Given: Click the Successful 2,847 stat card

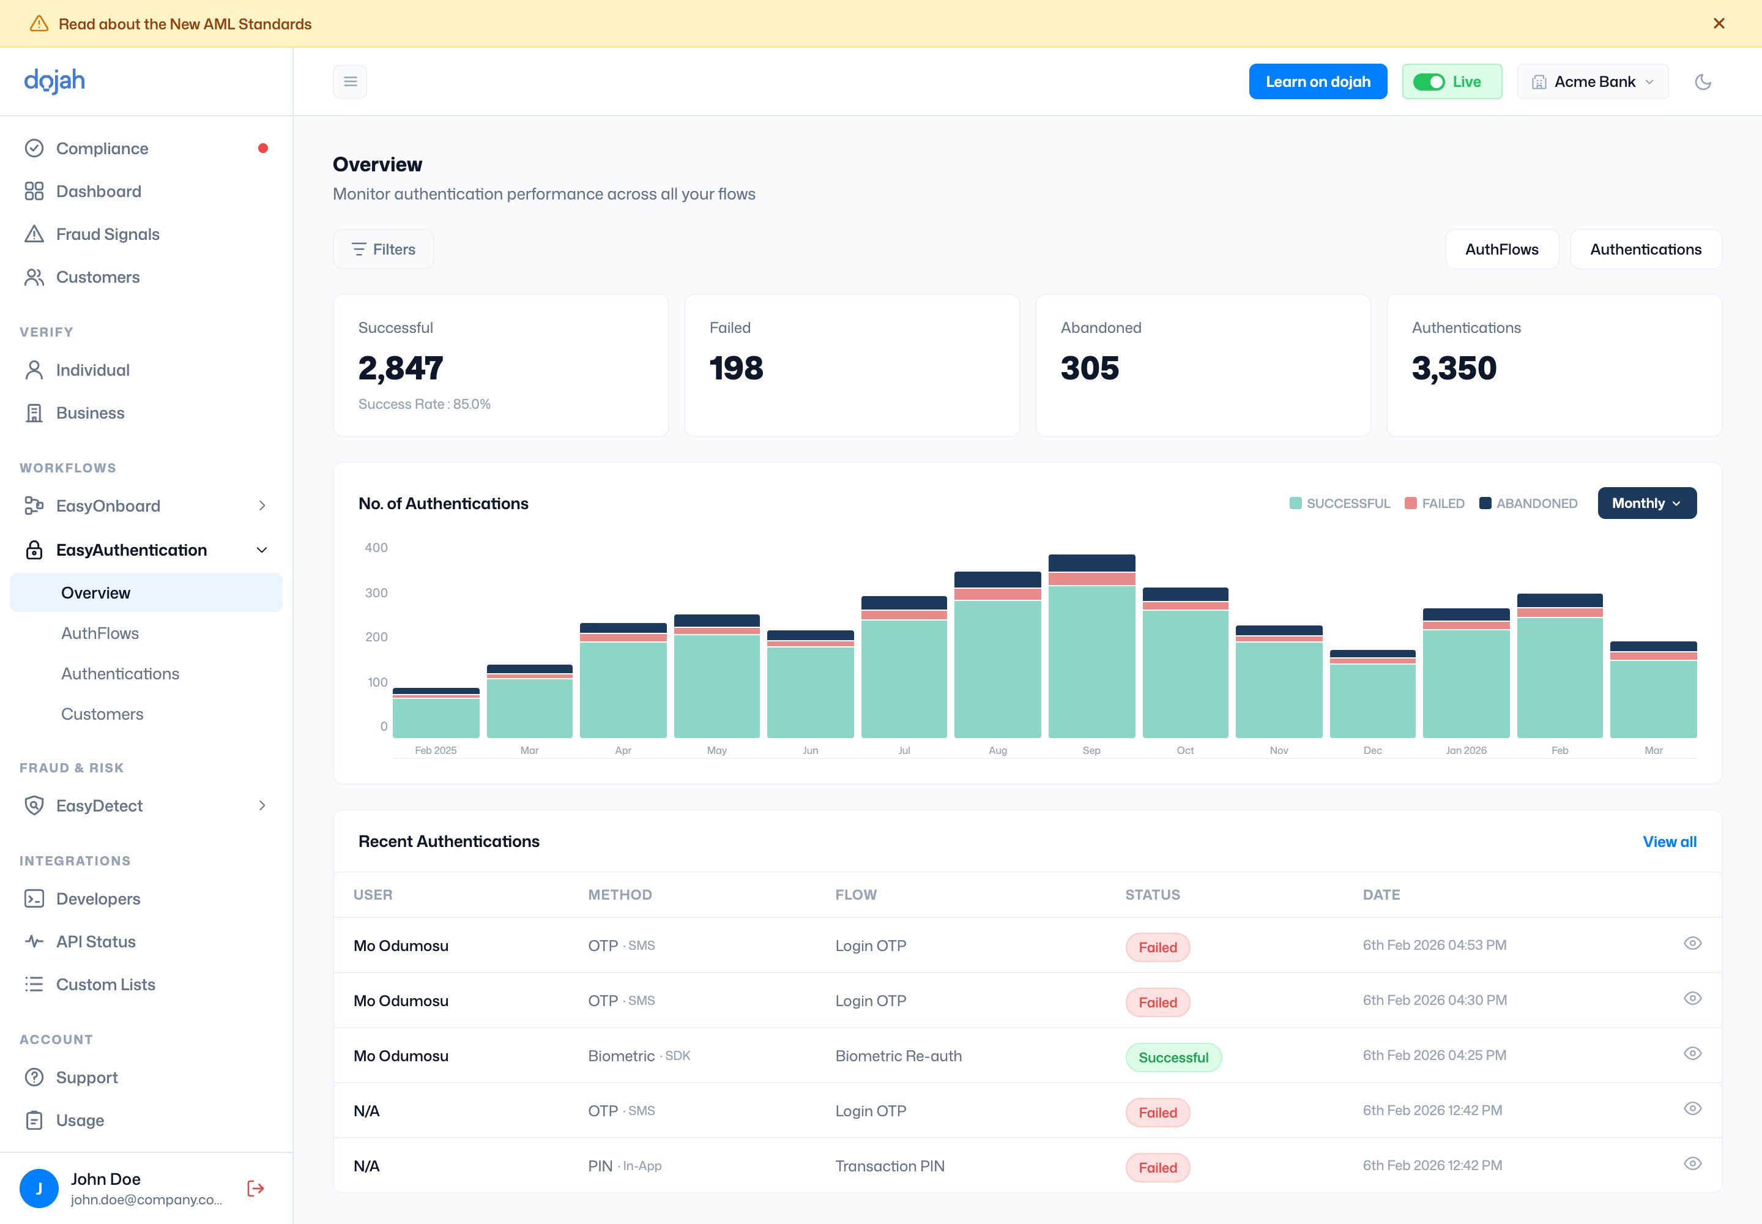Looking at the screenshot, I should (x=500, y=365).
